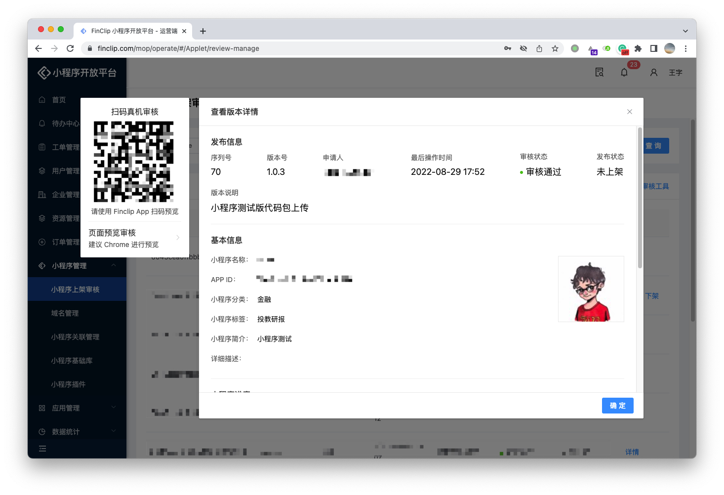
Task: Select 小程序基础库 in the sidebar
Action: click(x=72, y=361)
